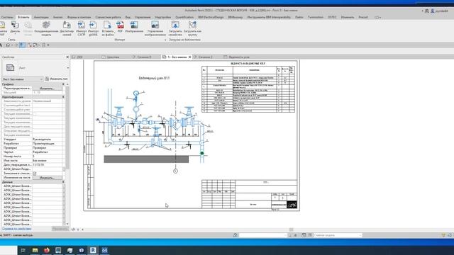Click the sheet number (Номер листа) value field
This screenshot has width=454, height=255.
(48, 157)
